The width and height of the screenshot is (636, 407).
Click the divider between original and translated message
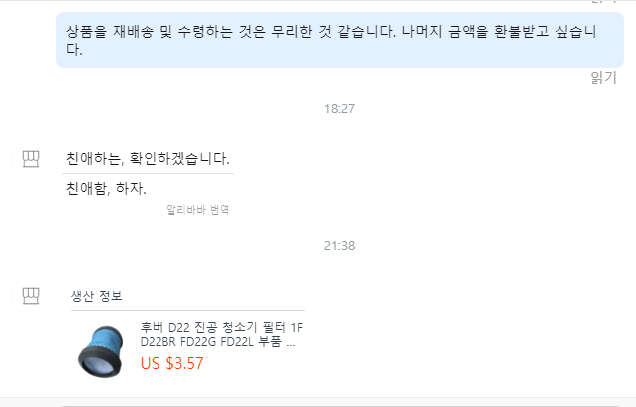[x=148, y=173]
